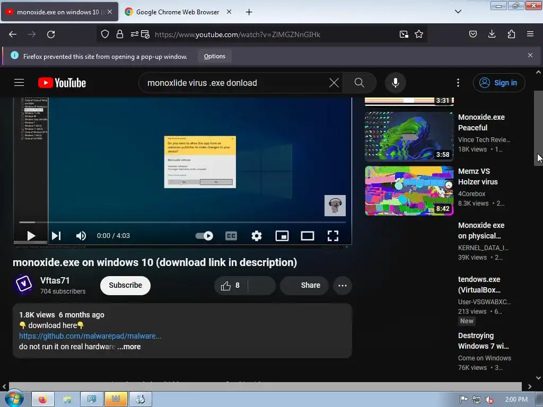
Task: Go to YouTube home via logo
Action: click(x=62, y=83)
